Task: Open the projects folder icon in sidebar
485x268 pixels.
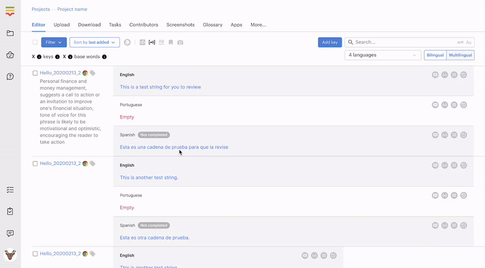Action: click(x=10, y=33)
